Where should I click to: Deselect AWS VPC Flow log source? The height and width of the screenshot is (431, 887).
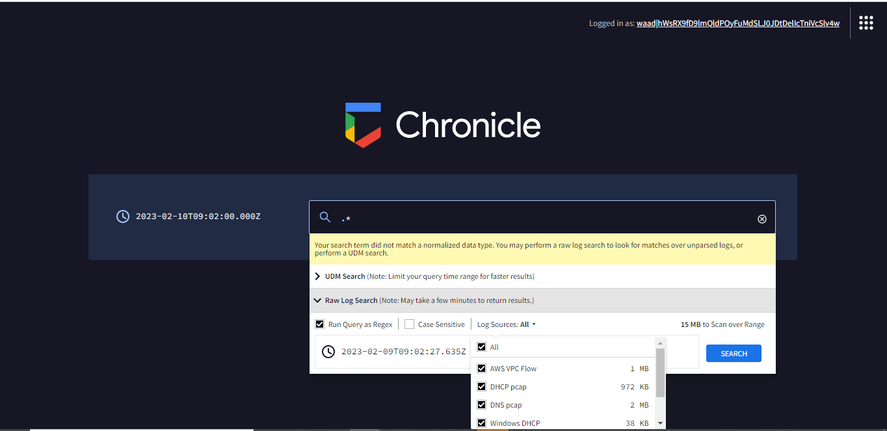pos(481,369)
